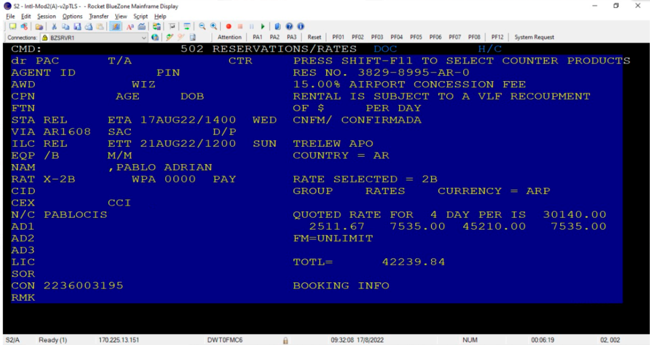
Task: Click the Zoom in magnifier icon
Action: (x=213, y=26)
